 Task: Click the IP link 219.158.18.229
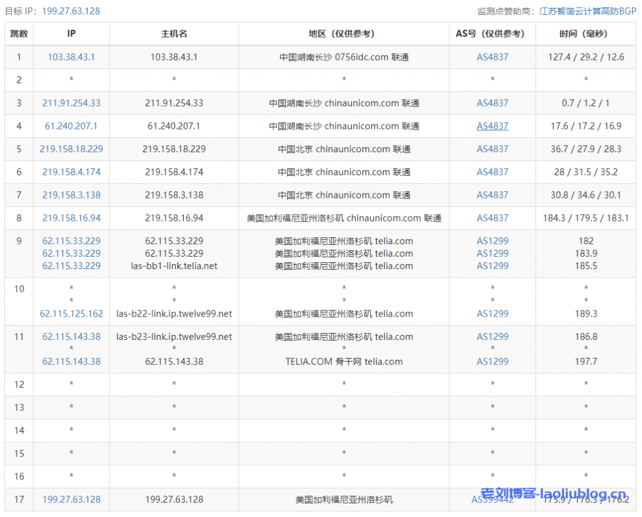71,149
